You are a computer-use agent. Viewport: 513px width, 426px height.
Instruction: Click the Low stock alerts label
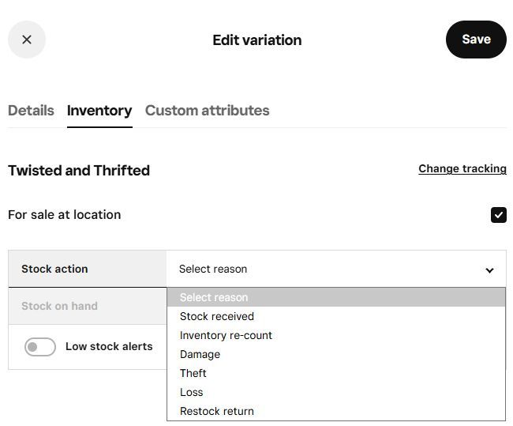tap(109, 346)
